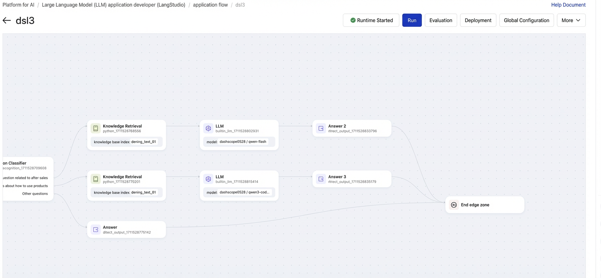The width and height of the screenshot is (601, 278).
Task: Open Global Configuration settings
Action: 526,20
